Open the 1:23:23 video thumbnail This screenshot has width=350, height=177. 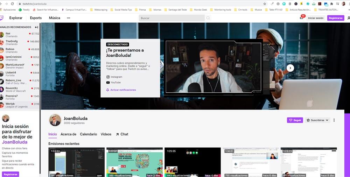[x=309, y=162]
